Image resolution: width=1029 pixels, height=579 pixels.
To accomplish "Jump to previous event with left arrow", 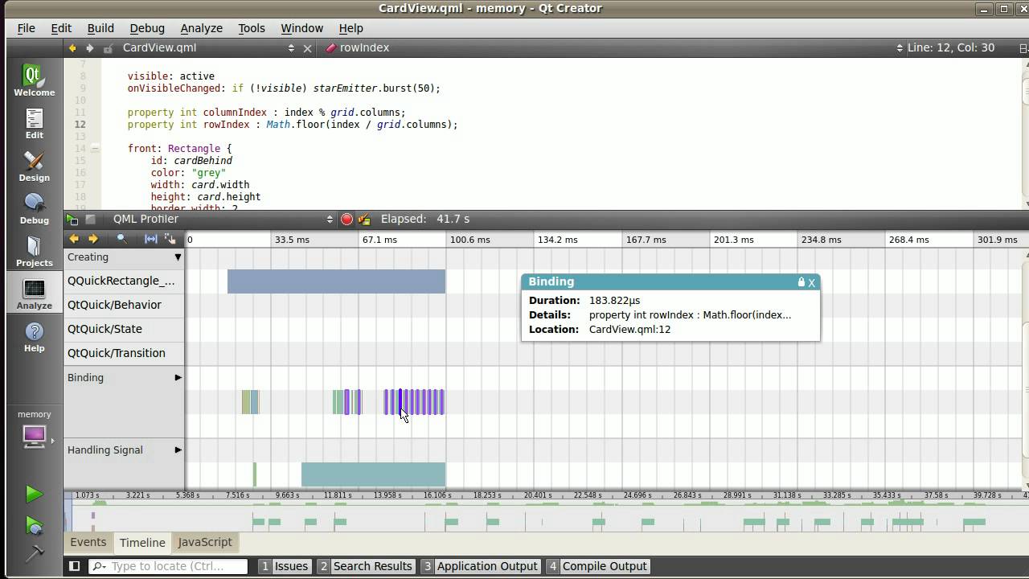I will click(74, 239).
